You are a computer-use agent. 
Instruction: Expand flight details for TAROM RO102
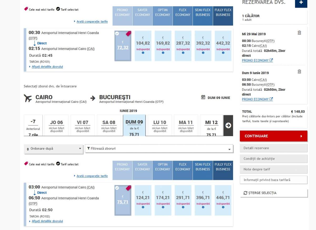47,221
